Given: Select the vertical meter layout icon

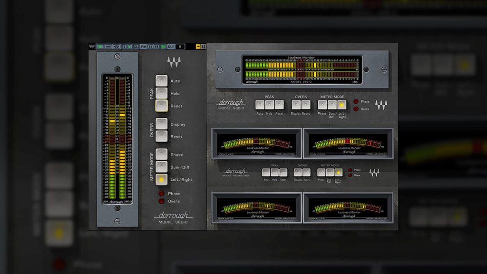Looking at the screenshot, I should pyautogui.click(x=100, y=47).
